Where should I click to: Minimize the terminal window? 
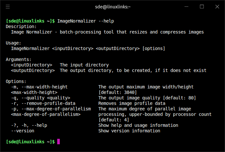click(x=186, y=6)
